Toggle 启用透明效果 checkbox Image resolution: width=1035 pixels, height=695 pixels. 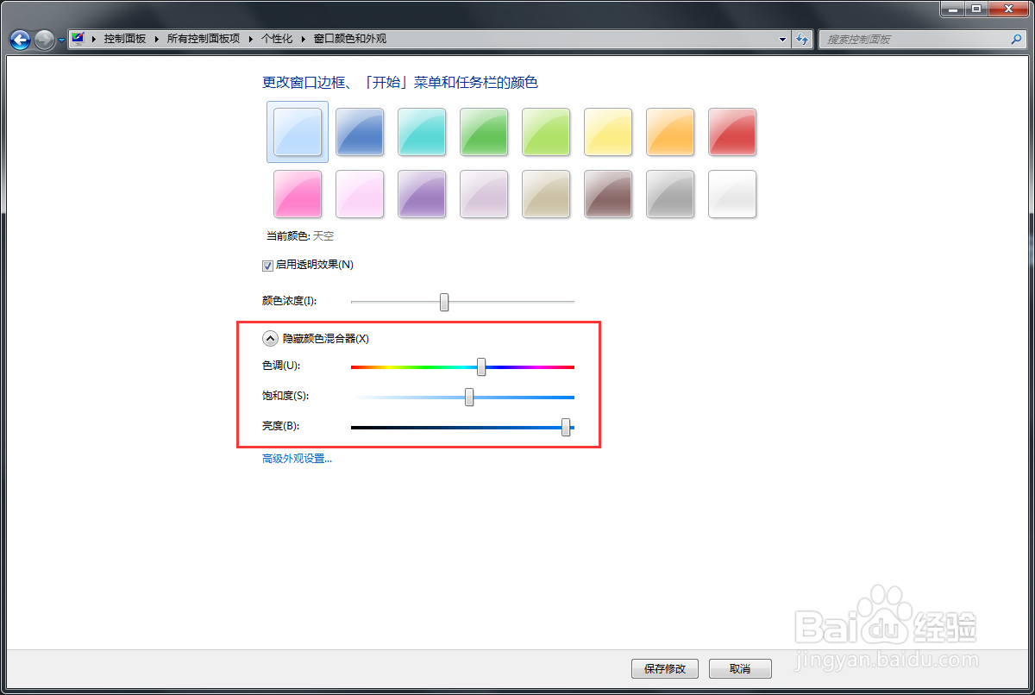tap(267, 266)
